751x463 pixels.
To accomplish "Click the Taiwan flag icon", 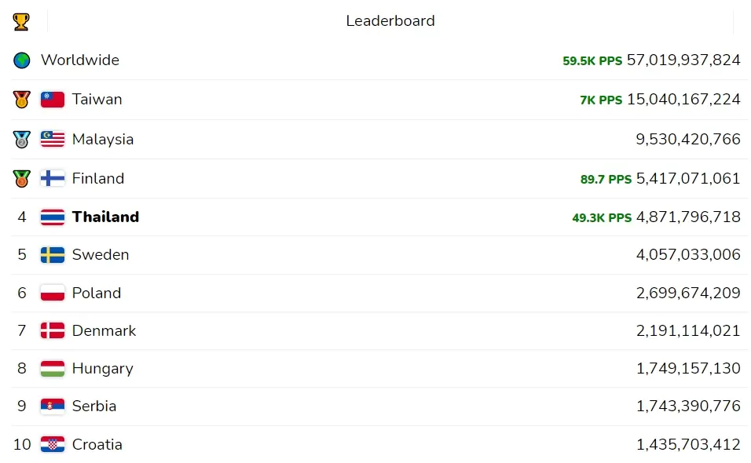I will point(53,100).
